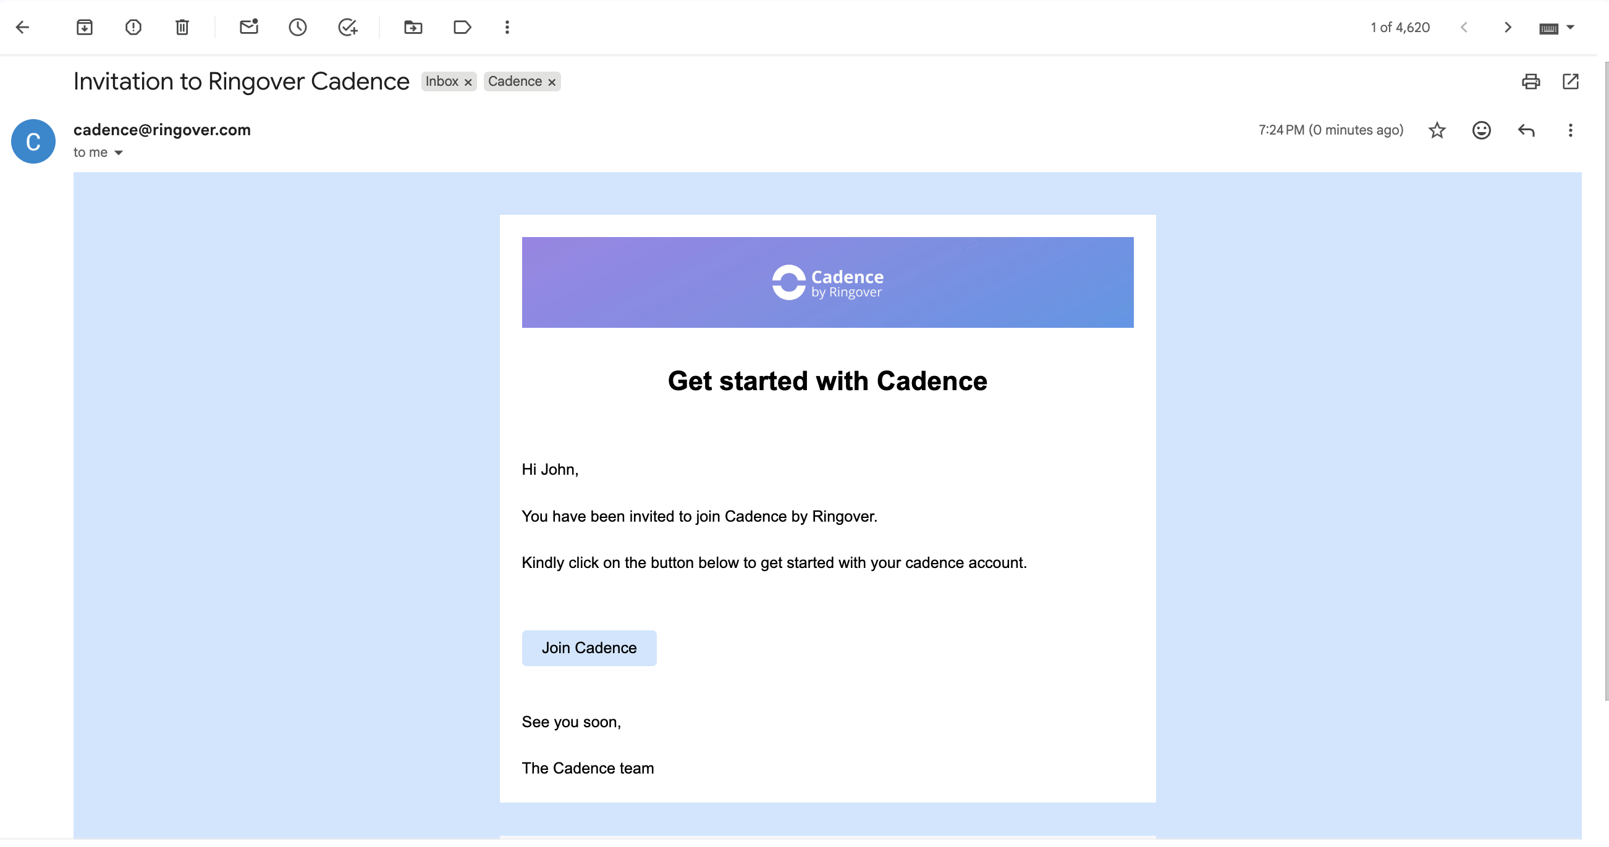1609x847 pixels.
Task: Snooze this email
Action: pos(297,27)
